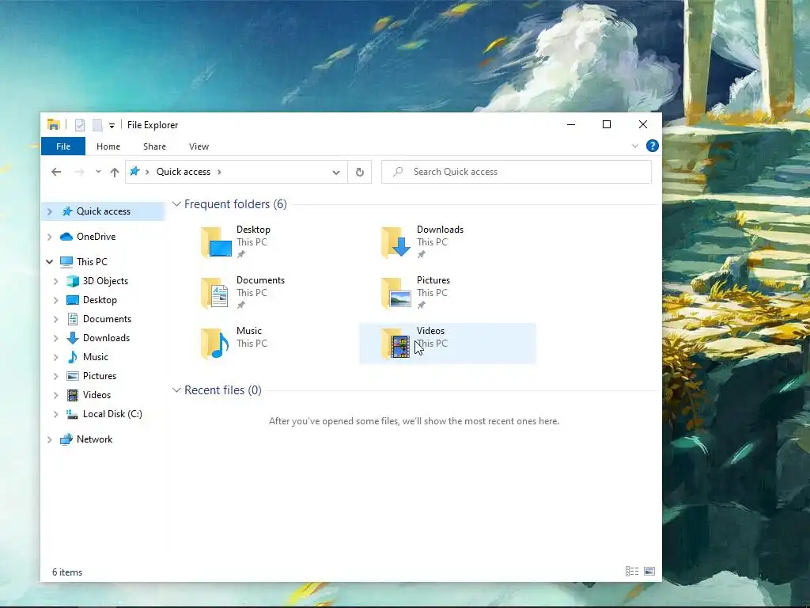Screen dimensions: 810x608
Task: Expand the Quick access tree node
Action: click(x=50, y=211)
